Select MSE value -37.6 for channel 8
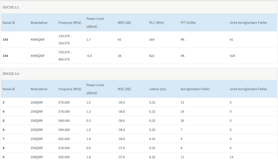The height and width of the screenshot is (160, 278). point(121,148)
